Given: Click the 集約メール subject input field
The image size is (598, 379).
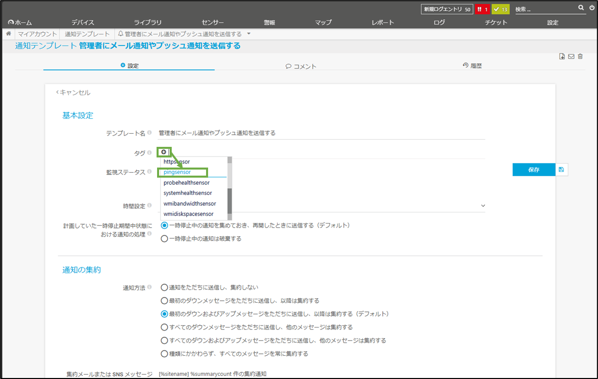Looking at the screenshot, I should (321, 374).
